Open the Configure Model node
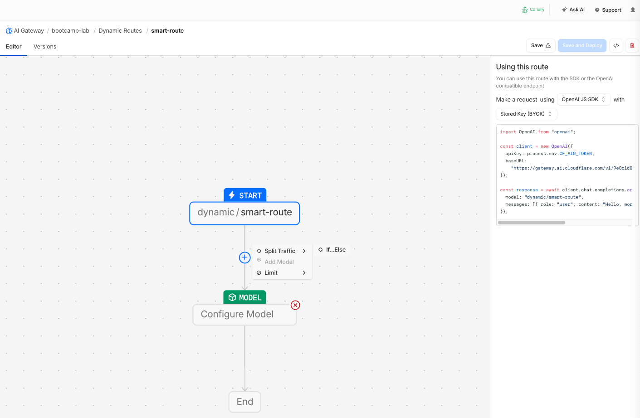 [244, 314]
